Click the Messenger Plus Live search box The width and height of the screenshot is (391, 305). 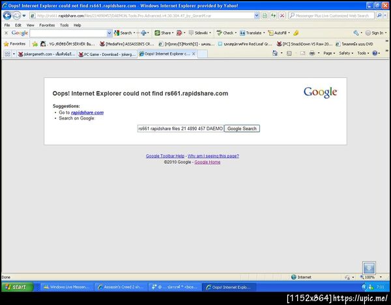[332, 16]
